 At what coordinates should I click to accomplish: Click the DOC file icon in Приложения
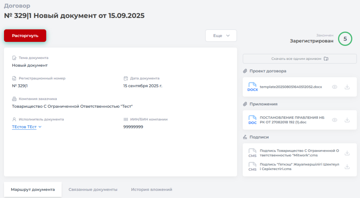coord(252,120)
